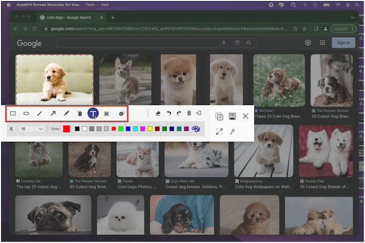Open a new browser tab

click(x=113, y=18)
